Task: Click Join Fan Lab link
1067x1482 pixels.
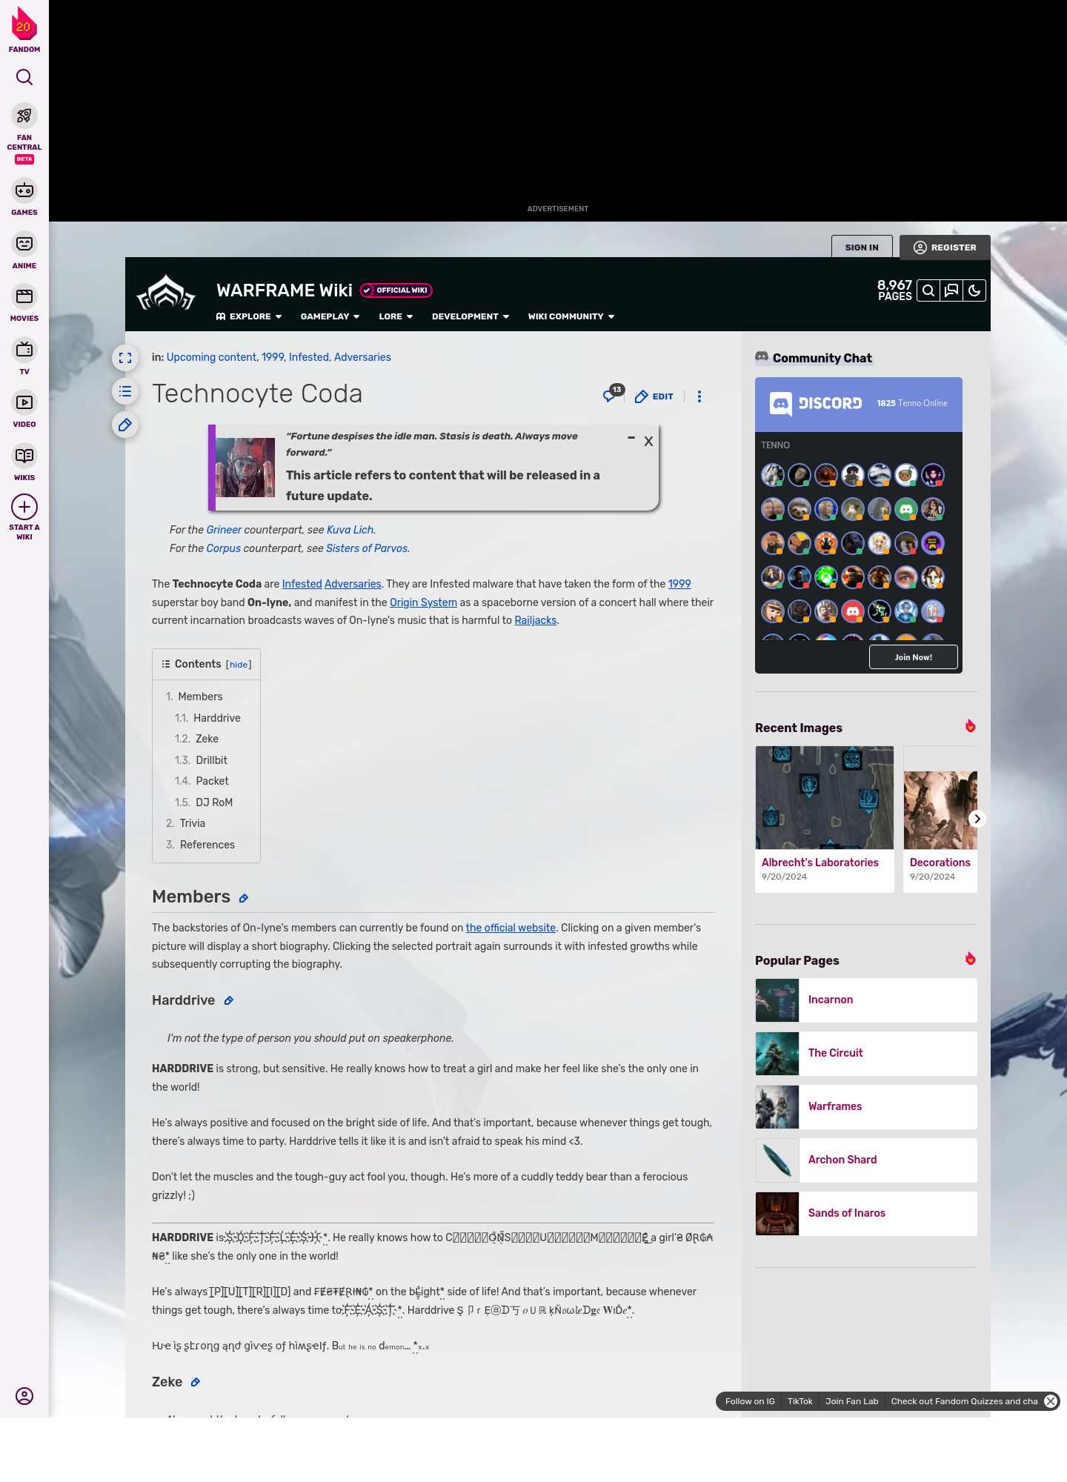Action: (x=851, y=1401)
